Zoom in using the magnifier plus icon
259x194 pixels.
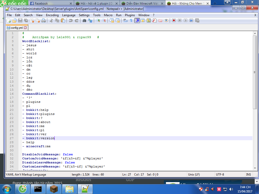(98, 20)
